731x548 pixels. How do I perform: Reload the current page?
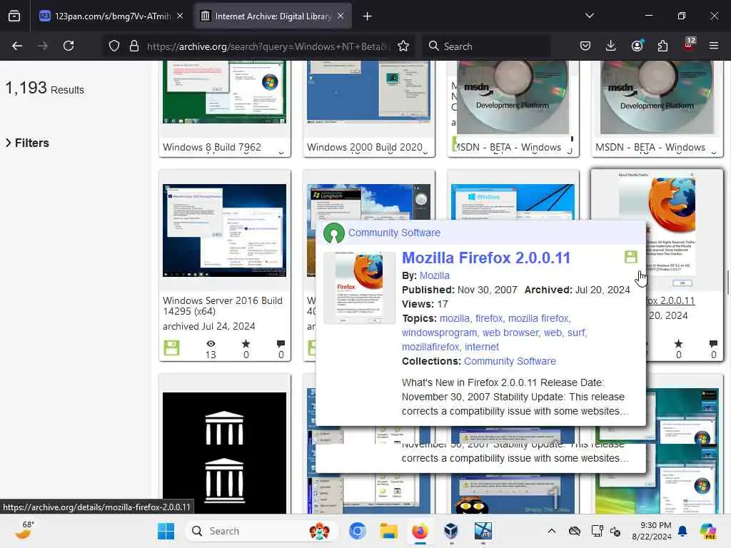point(69,46)
